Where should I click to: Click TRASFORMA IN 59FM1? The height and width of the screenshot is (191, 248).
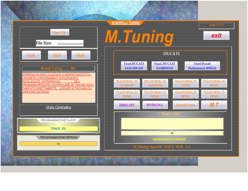click(214, 94)
